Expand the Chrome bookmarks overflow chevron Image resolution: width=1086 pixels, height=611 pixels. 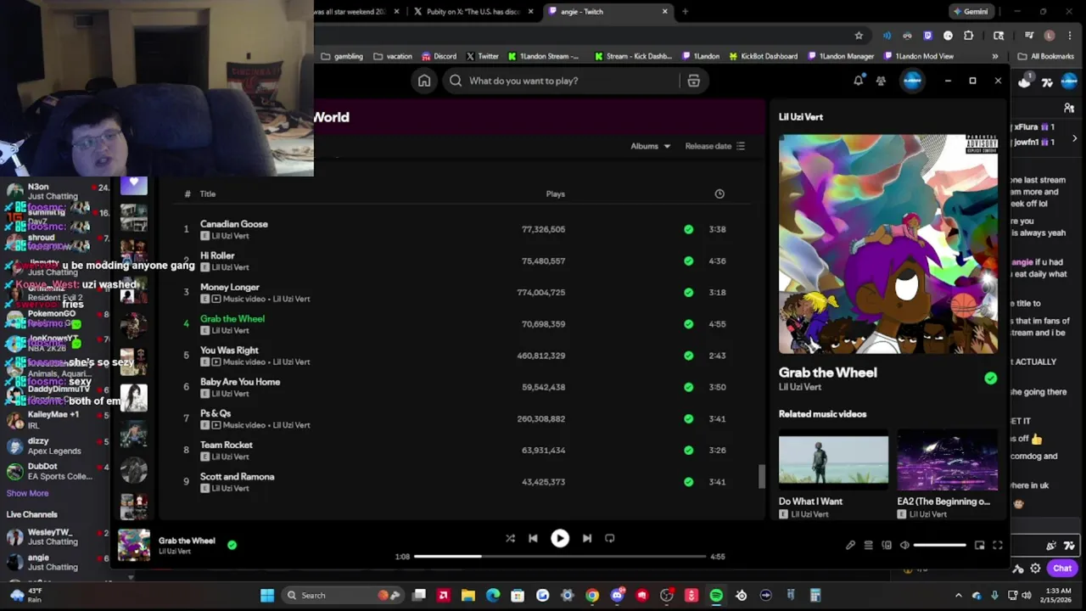pos(995,56)
